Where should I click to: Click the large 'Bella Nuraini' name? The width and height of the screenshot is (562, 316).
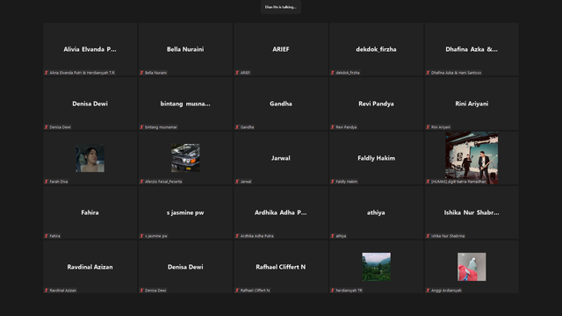[185, 49]
